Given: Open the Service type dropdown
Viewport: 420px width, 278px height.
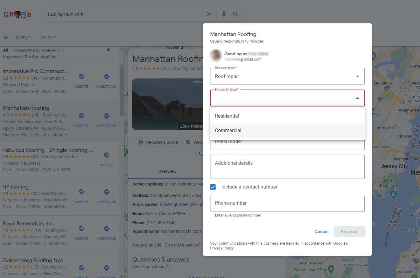Looking at the screenshot, I should click(287, 76).
